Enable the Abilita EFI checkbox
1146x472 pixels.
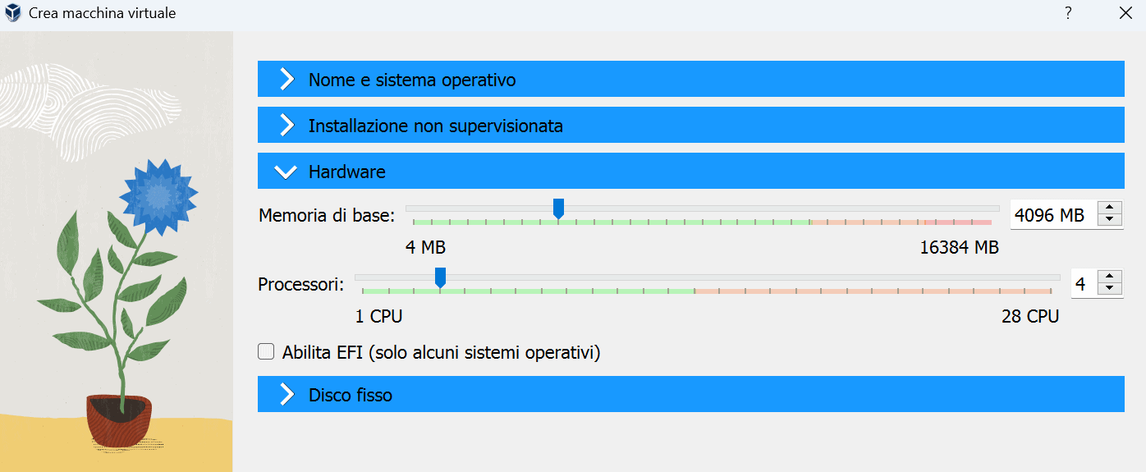tap(266, 352)
